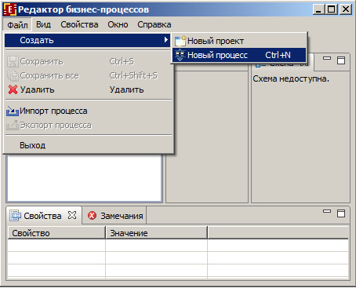Open the Свойства menu in menu bar
356x288 pixels.
(x=79, y=24)
